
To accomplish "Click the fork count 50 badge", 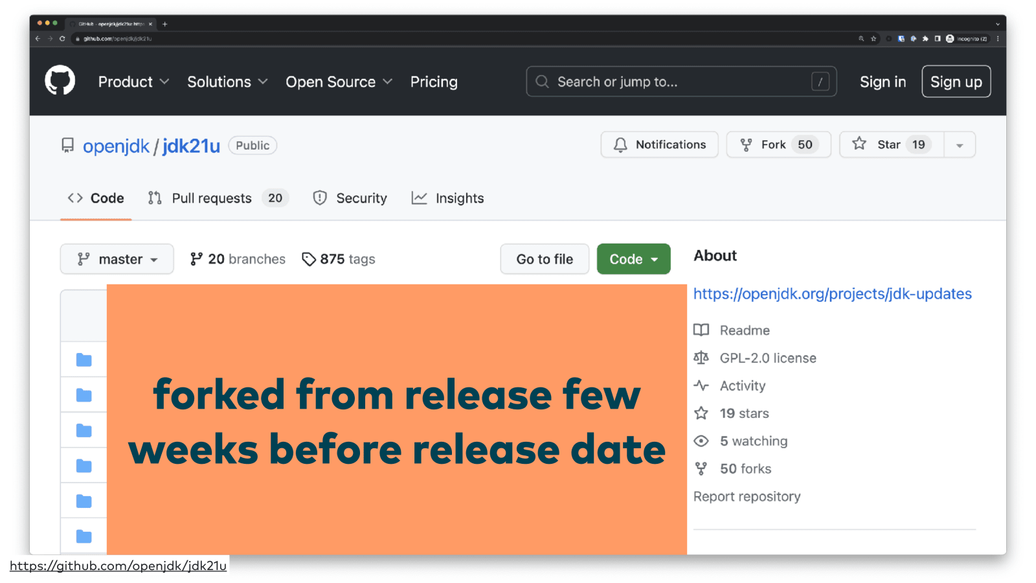I will (805, 144).
